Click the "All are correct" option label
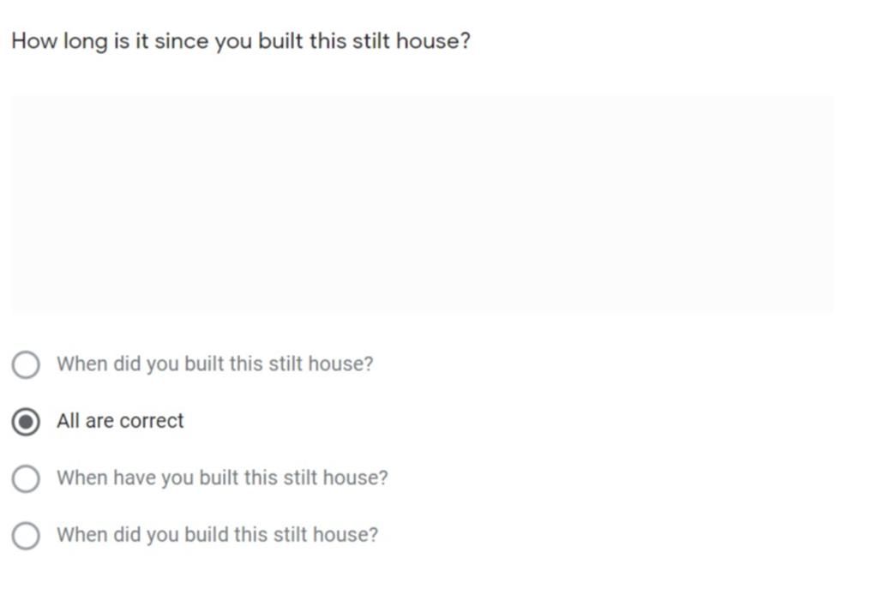The width and height of the screenshot is (878, 595). (120, 421)
